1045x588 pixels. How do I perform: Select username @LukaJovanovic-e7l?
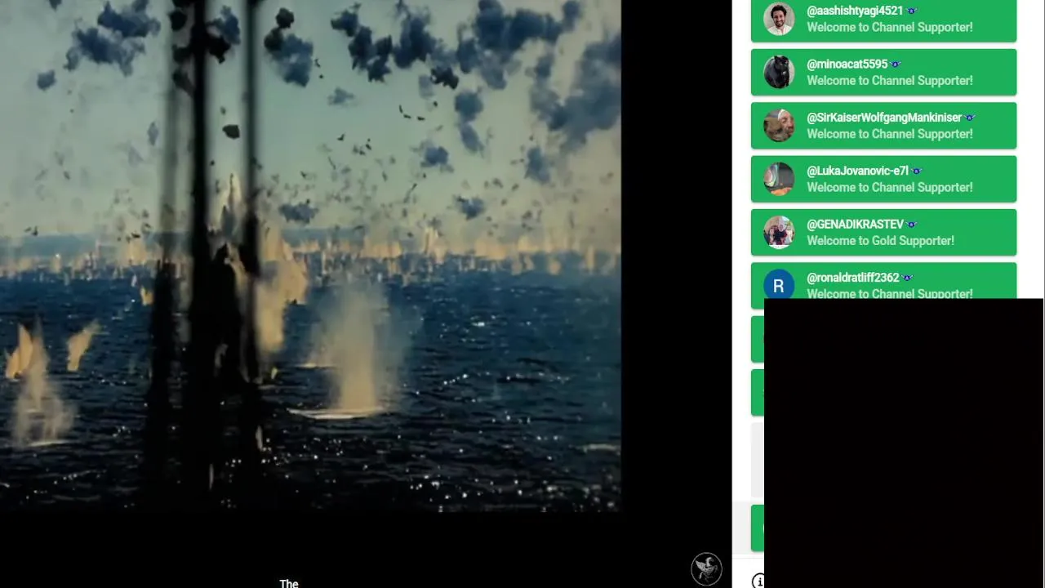tap(857, 171)
